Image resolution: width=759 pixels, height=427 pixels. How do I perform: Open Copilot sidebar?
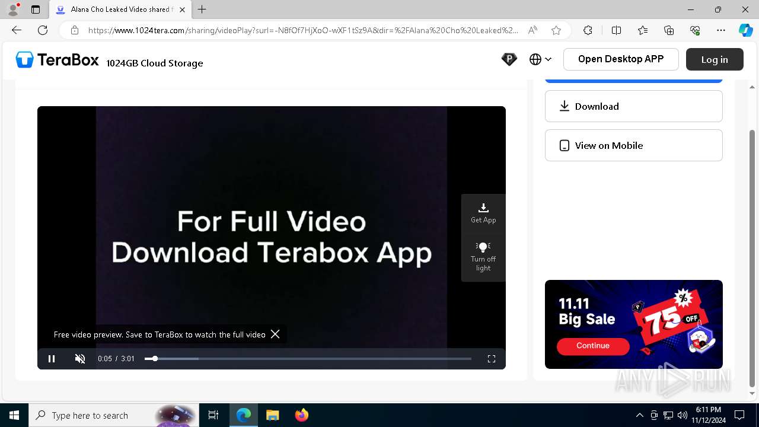[x=745, y=30]
